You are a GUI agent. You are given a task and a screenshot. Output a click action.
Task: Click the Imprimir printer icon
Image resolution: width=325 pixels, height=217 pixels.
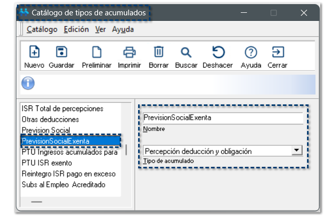[129, 52]
